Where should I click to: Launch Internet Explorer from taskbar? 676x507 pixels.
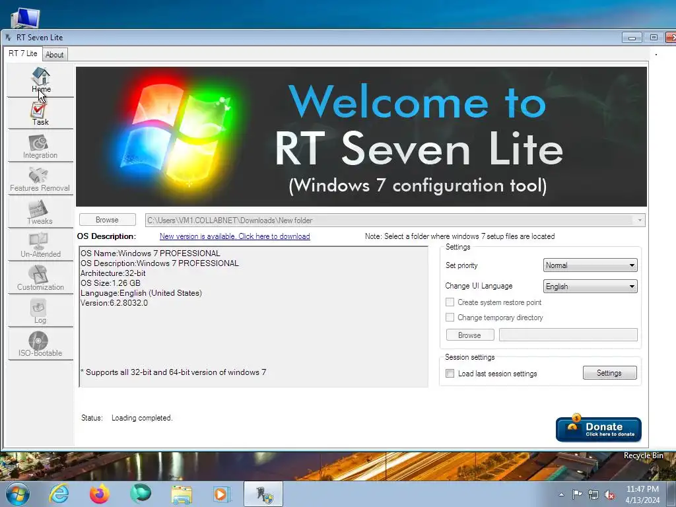(x=59, y=494)
